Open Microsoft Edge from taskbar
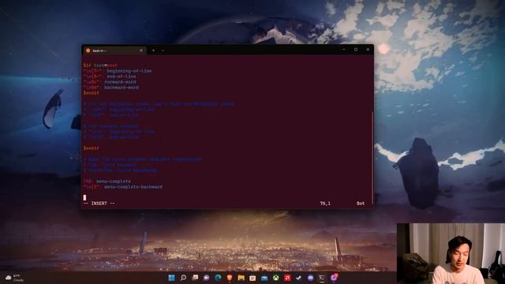Viewport: 505px width, 284px height. pyautogui.click(x=218, y=278)
